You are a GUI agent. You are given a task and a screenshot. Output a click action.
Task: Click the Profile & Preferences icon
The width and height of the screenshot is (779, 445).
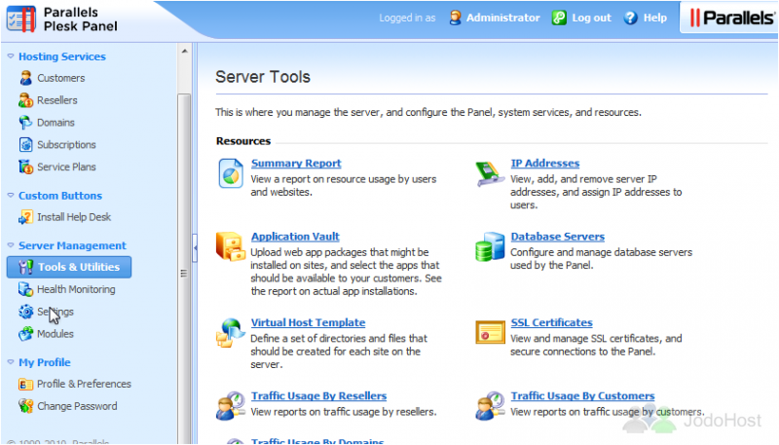click(x=26, y=384)
